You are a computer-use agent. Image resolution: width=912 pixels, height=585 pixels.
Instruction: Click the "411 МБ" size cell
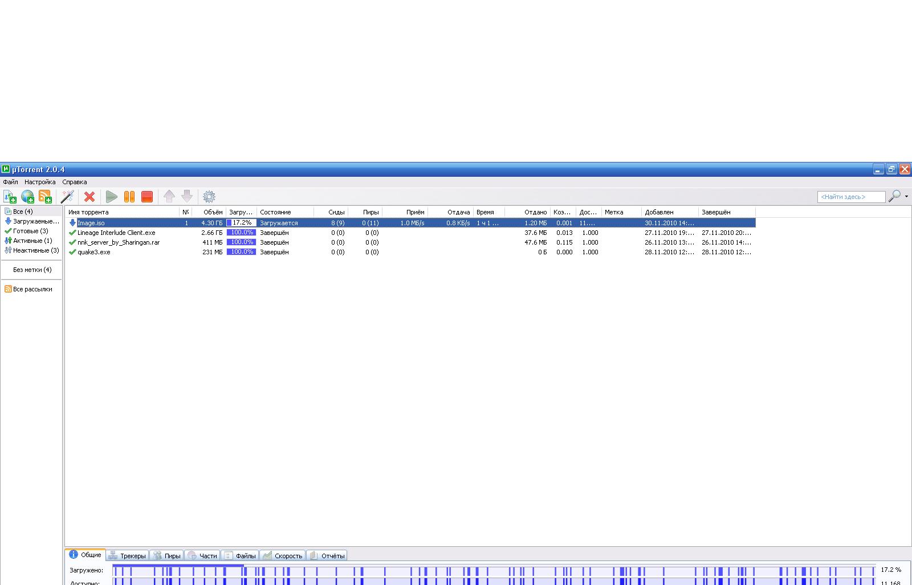click(x=213, y=242)
